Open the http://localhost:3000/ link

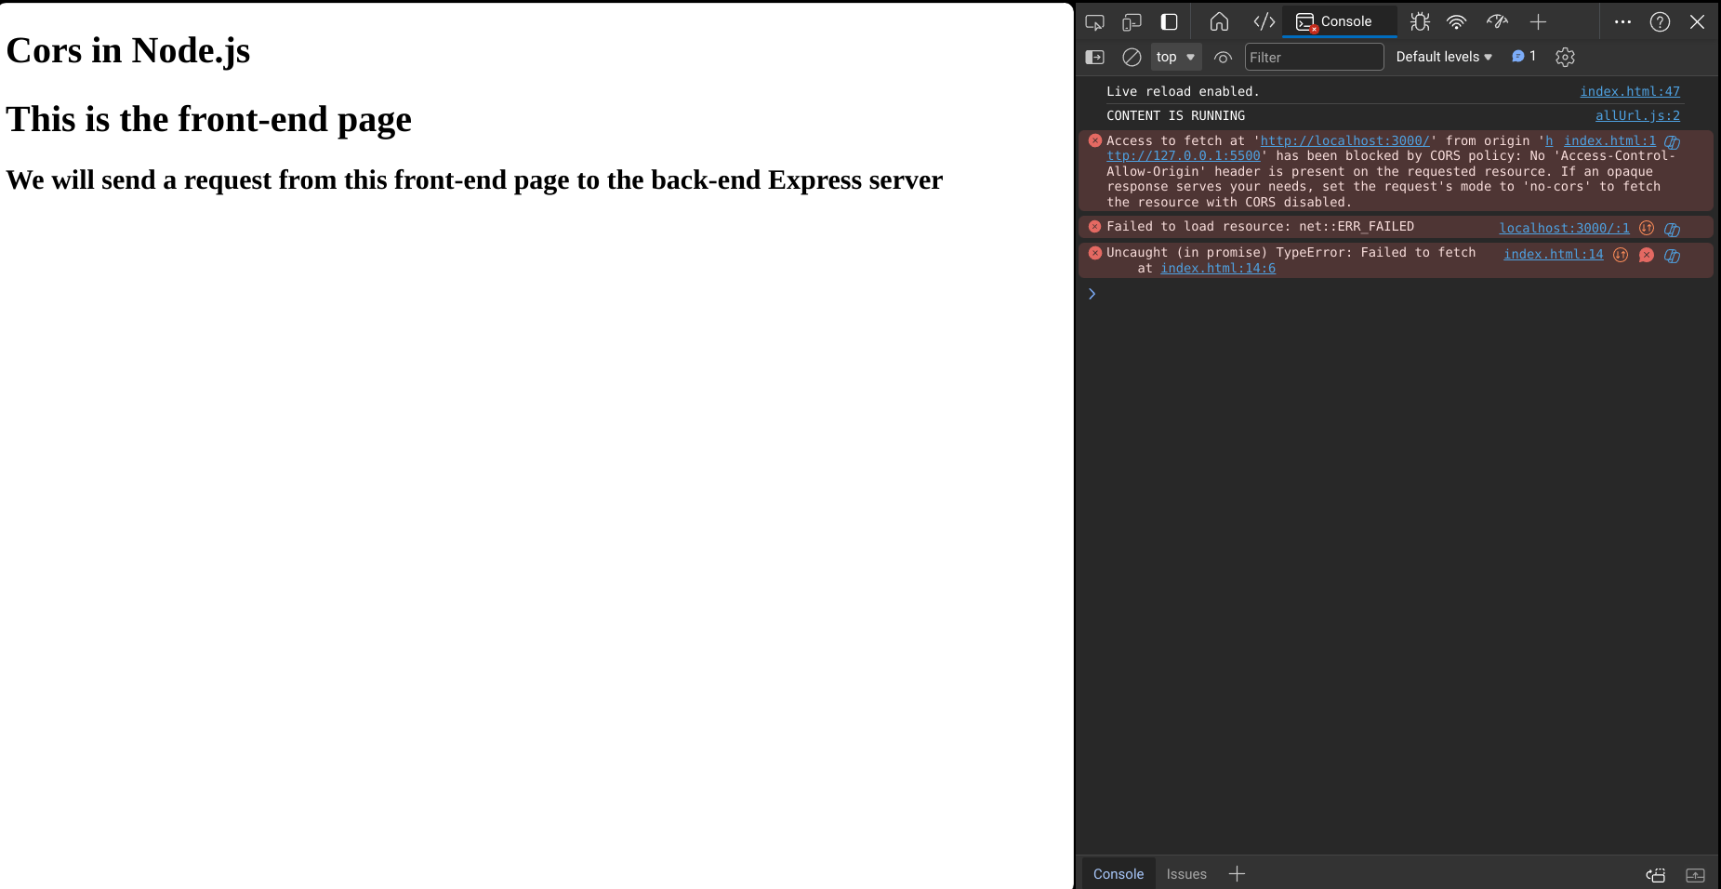[x=1345, y=140]
